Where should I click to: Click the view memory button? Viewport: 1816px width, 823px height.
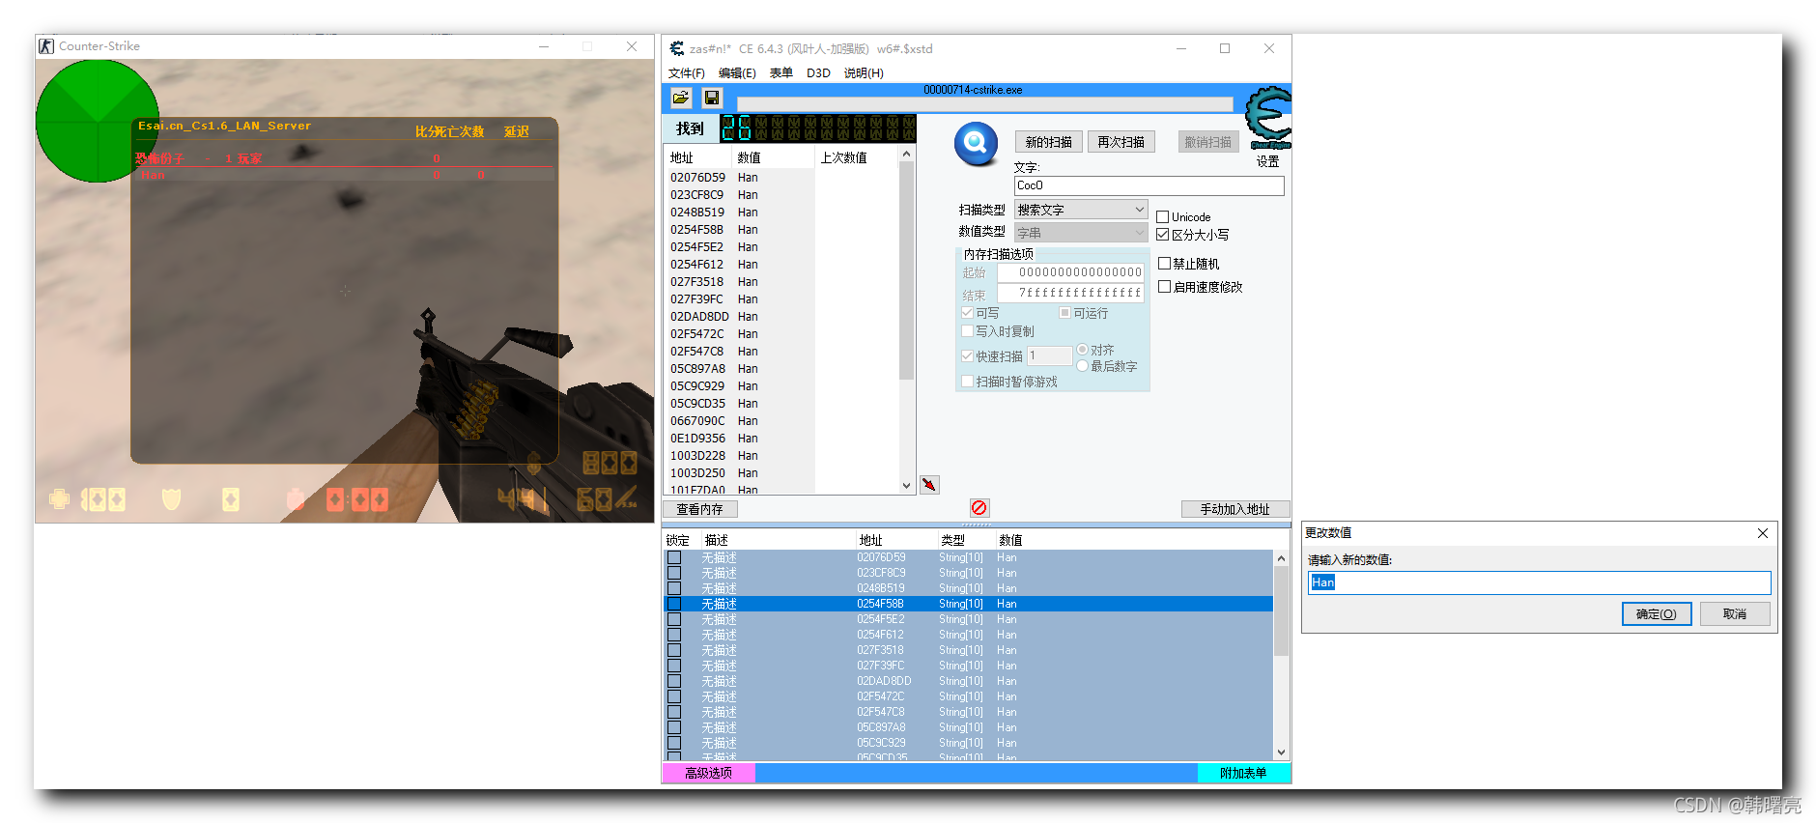[x=699, y=509]
